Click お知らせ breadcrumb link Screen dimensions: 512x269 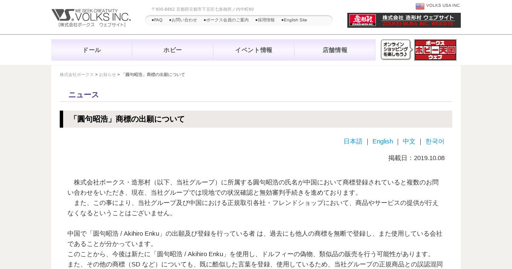(108, 75)
